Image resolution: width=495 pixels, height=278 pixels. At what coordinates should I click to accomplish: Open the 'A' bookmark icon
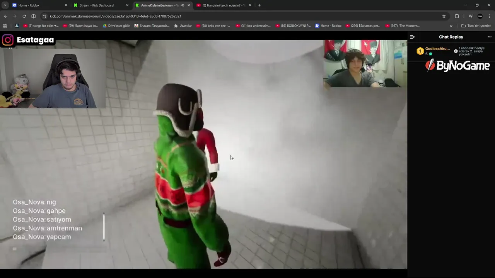17,26
